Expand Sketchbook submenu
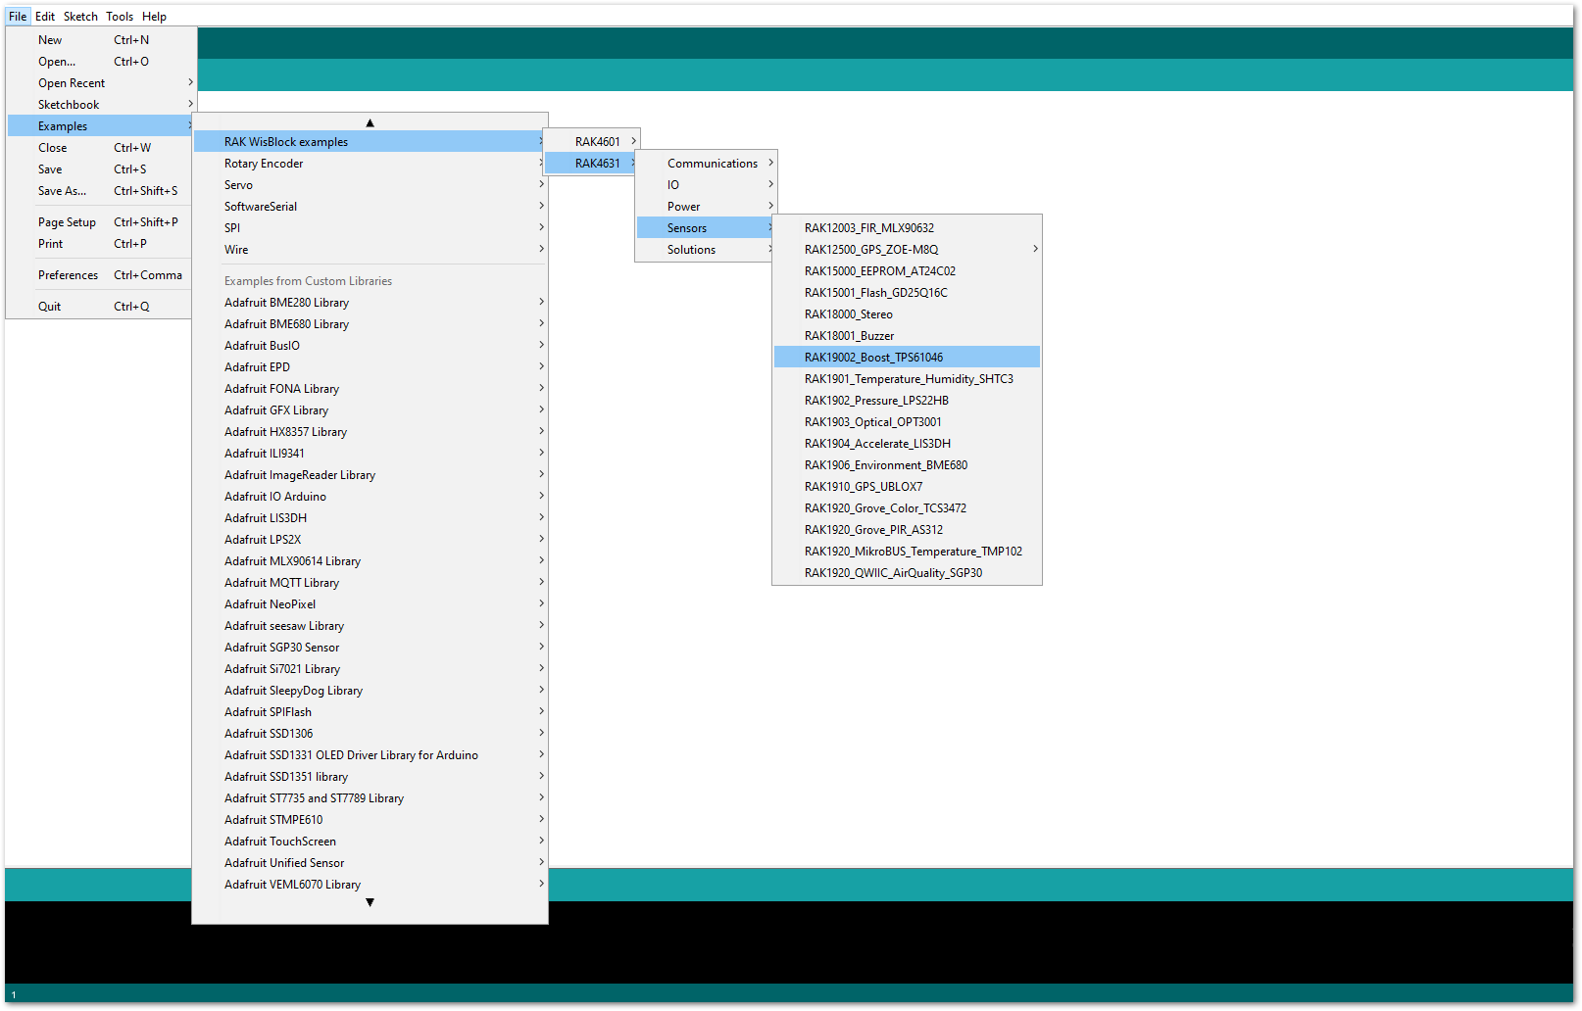Screen dimensions: 1582x1011 [102, 105]
